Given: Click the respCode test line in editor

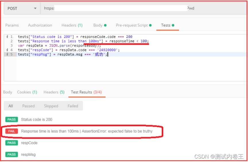Looking at the screenshot, I should coord(69,50).
